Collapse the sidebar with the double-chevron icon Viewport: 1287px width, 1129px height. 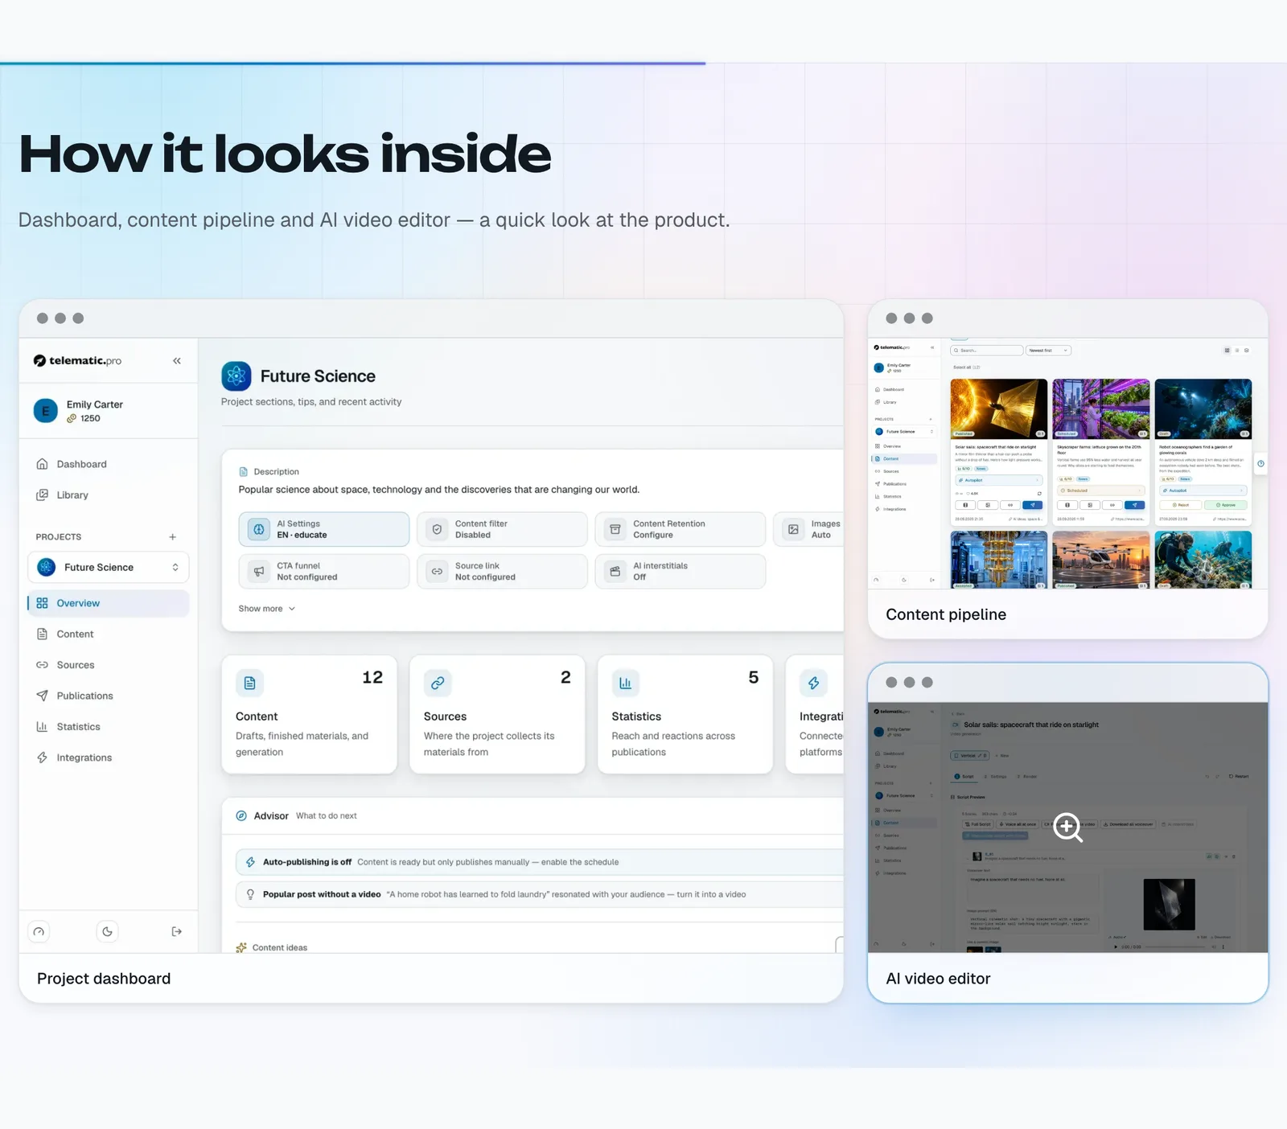[177, 361]
